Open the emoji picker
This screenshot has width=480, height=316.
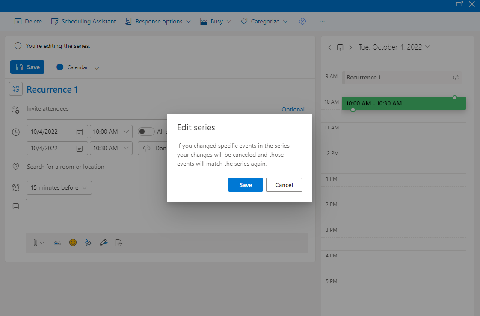click(x=73, y=243)
